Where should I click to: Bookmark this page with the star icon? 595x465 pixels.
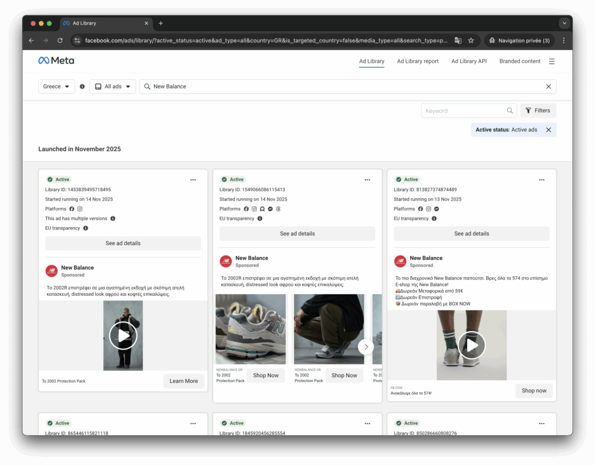(x=471, y=41)
